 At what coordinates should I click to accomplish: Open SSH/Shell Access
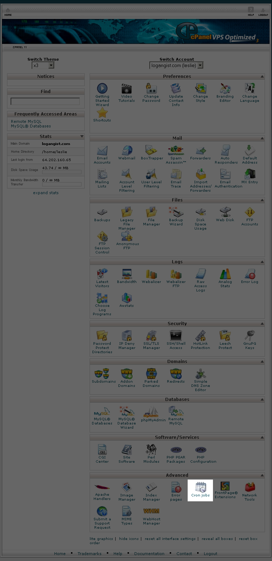point(176,340)
